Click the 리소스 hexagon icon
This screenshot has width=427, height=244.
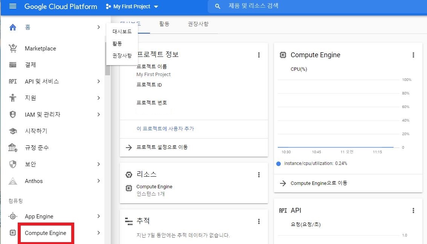(x=129, y=175)
